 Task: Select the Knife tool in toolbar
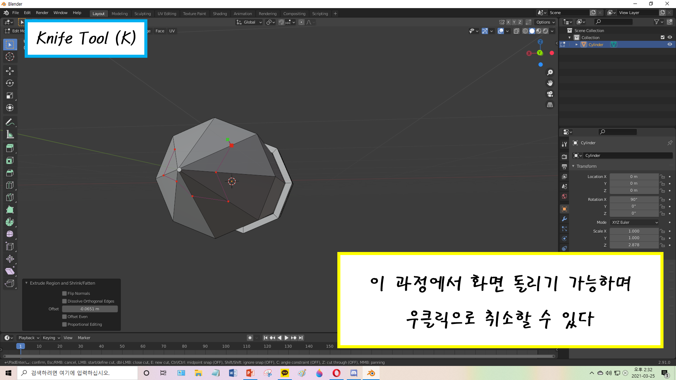(x=10, y=198)
